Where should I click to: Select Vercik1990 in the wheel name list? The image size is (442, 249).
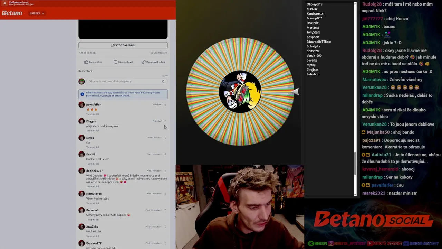pos(314,56)
